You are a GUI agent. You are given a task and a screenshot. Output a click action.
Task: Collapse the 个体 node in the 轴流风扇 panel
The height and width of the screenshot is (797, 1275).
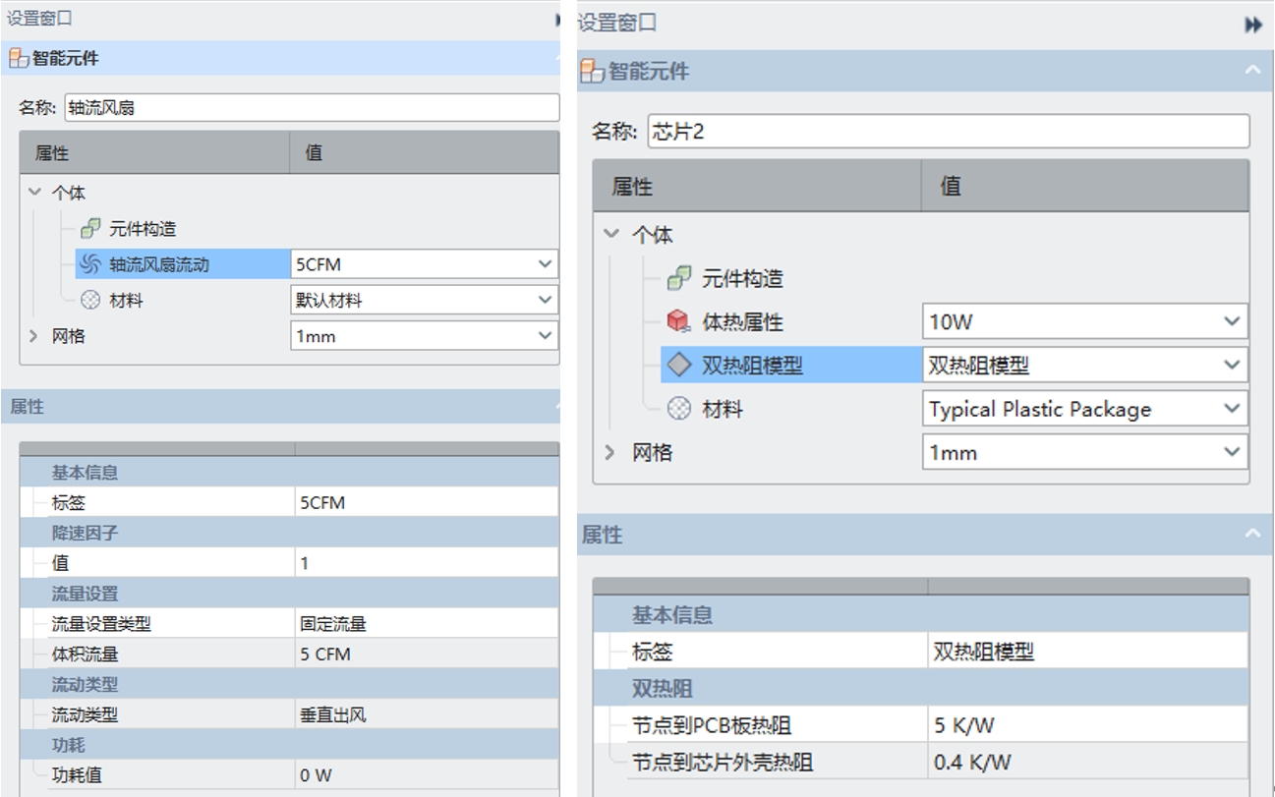click(x=35, y=194)
